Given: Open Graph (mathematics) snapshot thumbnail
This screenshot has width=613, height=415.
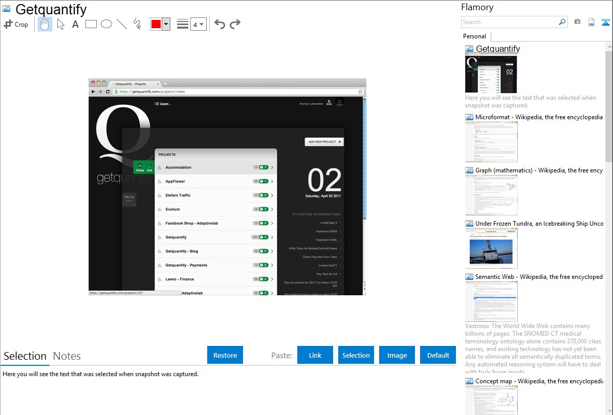Looking at the screenshot, I should [x=491, y=195].
